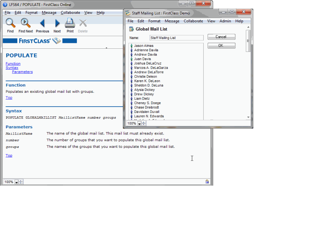Click the Find magnifier icon
This screenshot has height=232, width=325.
10,23
